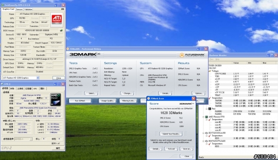Viewport: 278px width, 160px height.
Task: Collapse the second hard disk tree node
Action: tap(203, 141)
